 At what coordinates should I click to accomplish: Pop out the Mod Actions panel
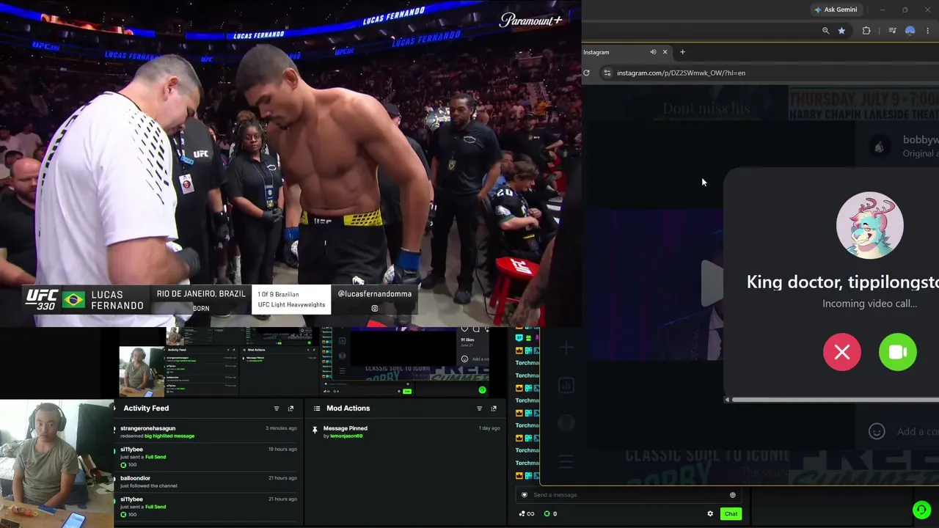point(494,408)
